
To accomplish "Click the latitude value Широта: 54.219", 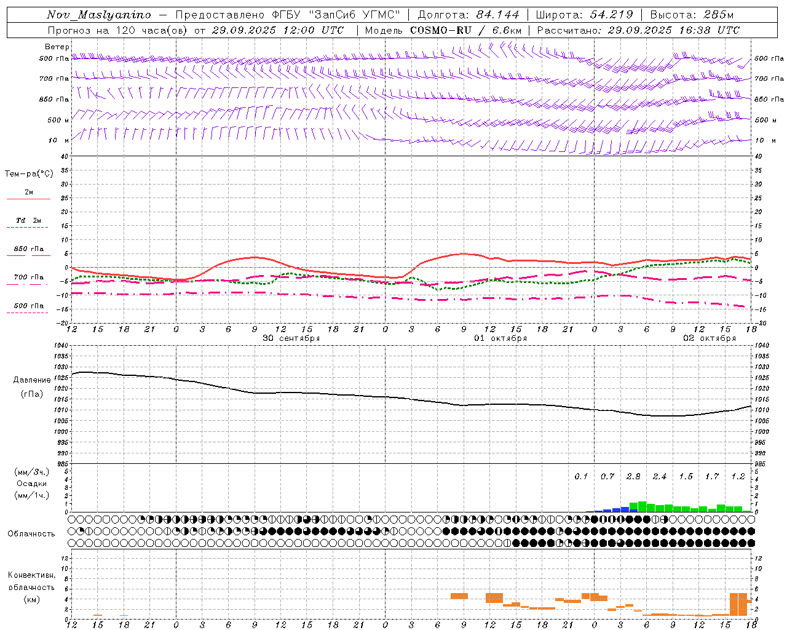I will [584, 15].
